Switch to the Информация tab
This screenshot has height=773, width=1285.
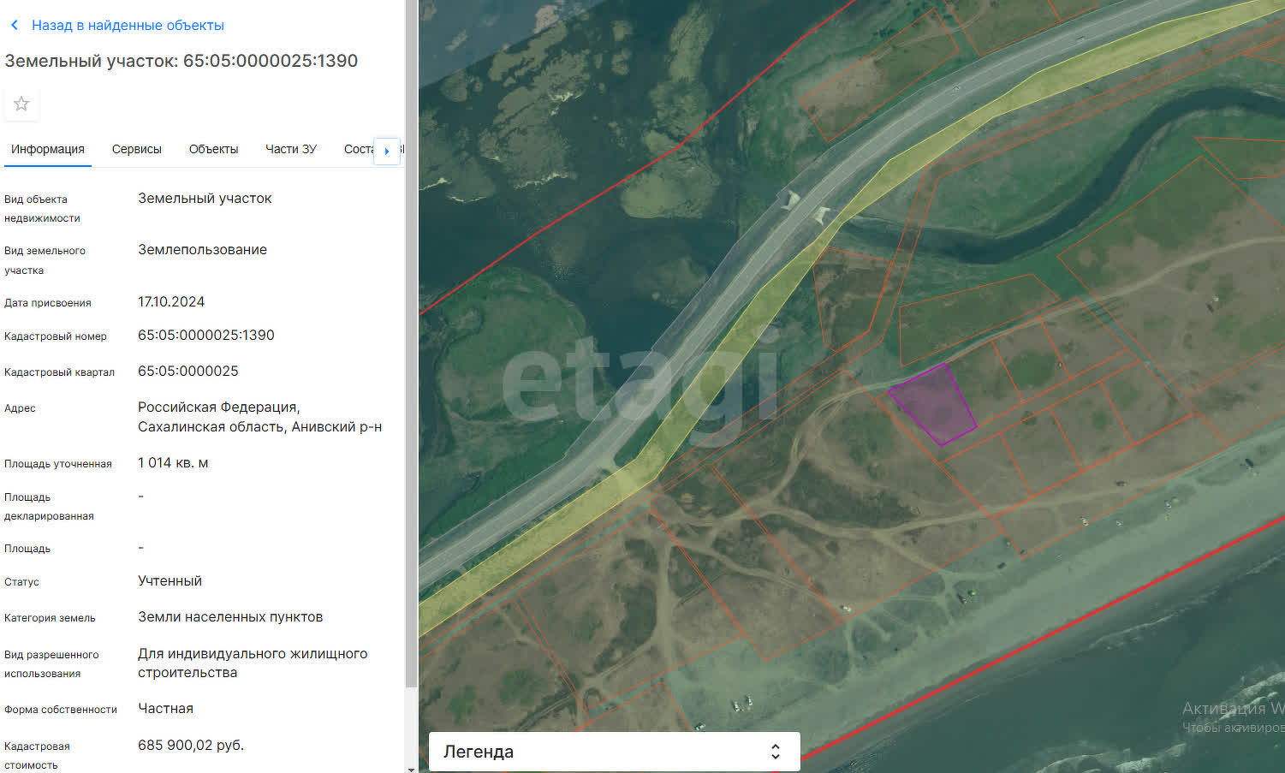click(48, 149)
